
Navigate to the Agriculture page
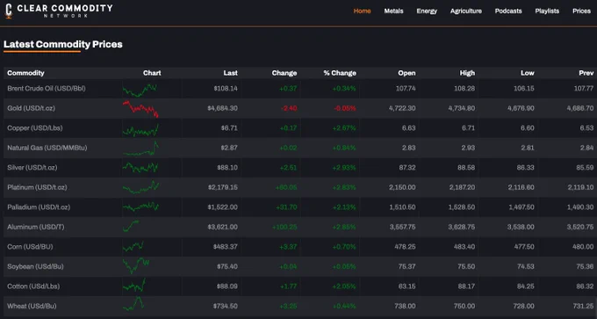click(465, 11)
